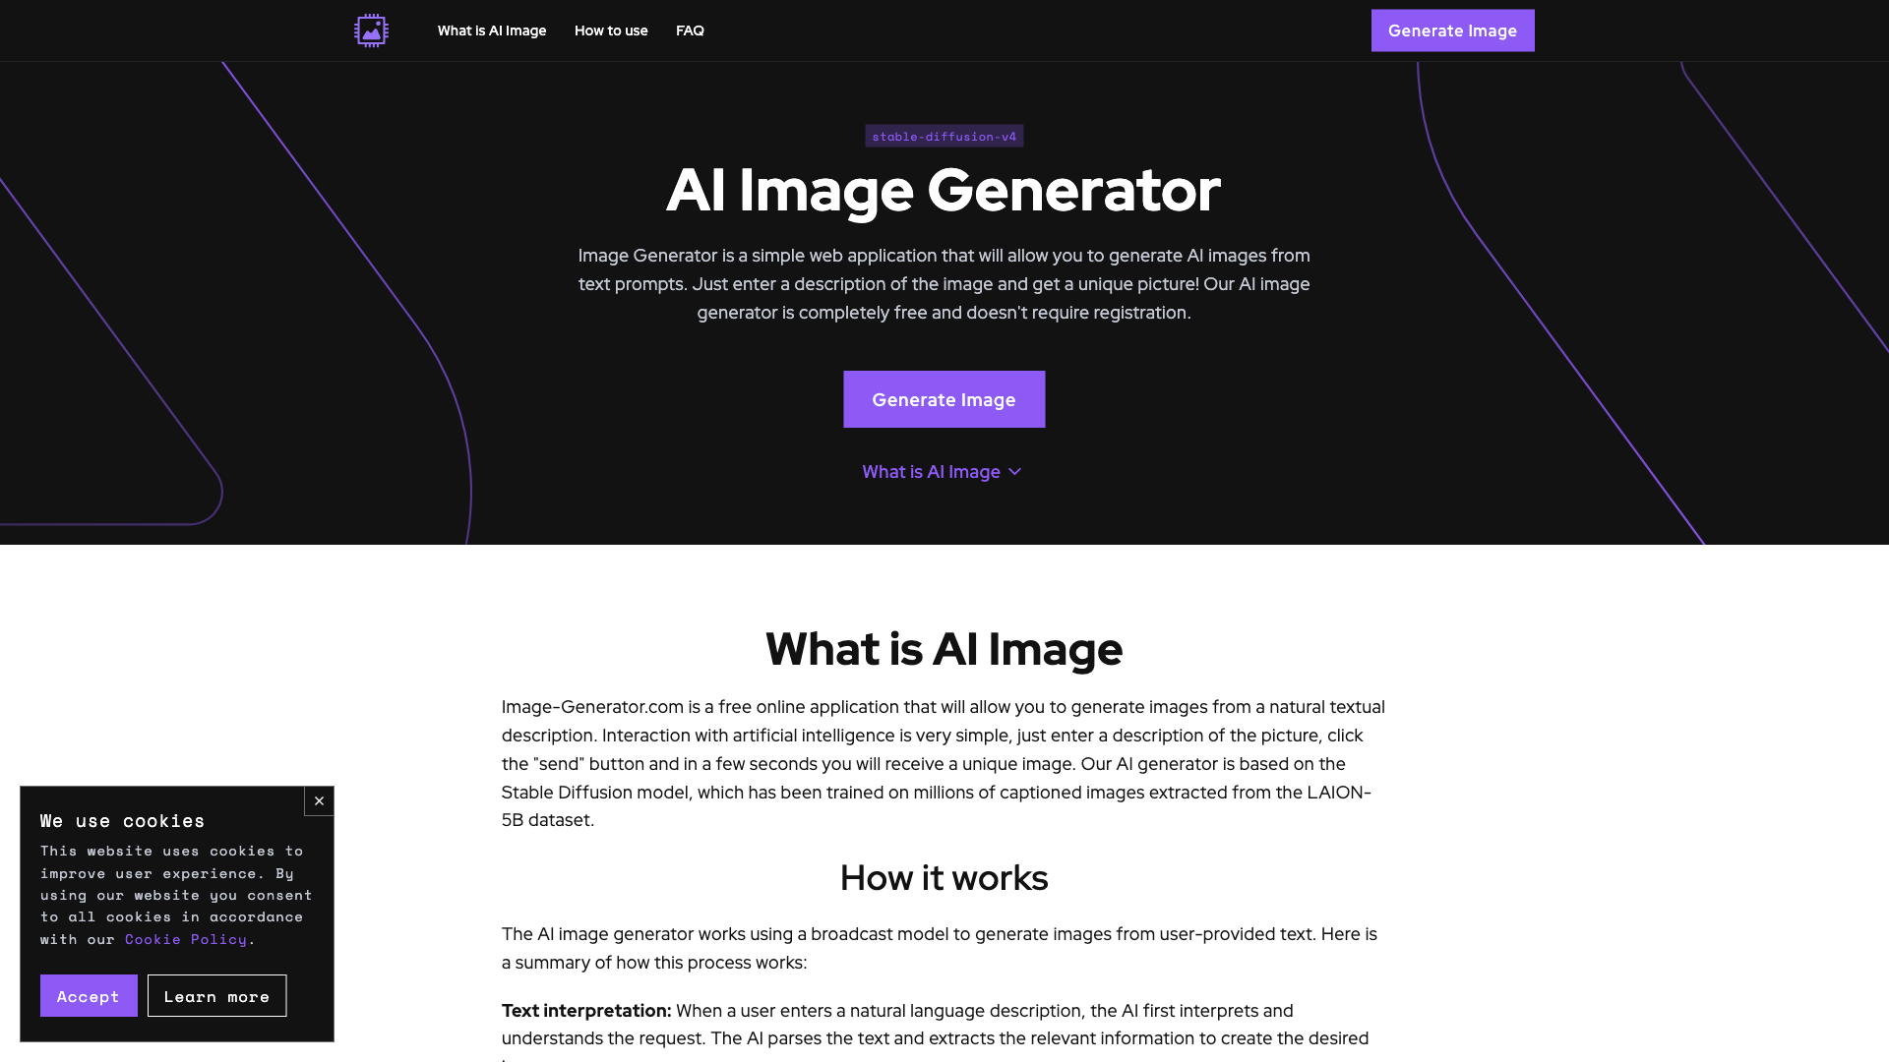Expand the What is AI Image section
This screenshot has height=1062, width=1889.
944,471
